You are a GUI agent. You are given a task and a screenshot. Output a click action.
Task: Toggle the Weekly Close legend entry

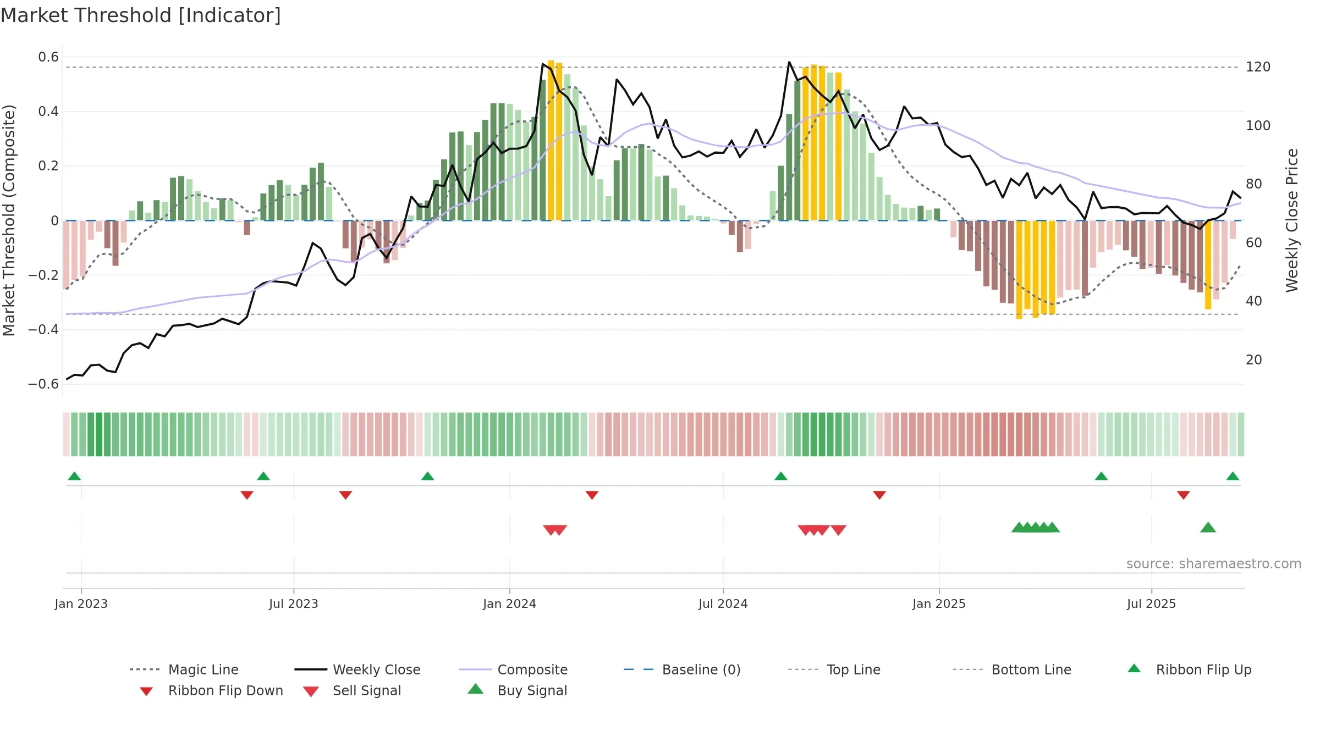(x=358, y=669)
